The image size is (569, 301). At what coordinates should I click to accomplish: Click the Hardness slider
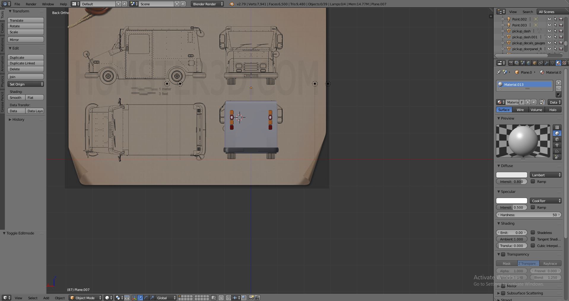(x=529, y=215)
